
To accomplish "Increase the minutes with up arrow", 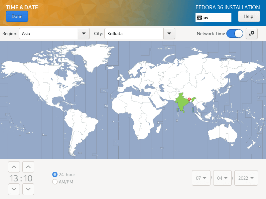I will tap(28, 167).
